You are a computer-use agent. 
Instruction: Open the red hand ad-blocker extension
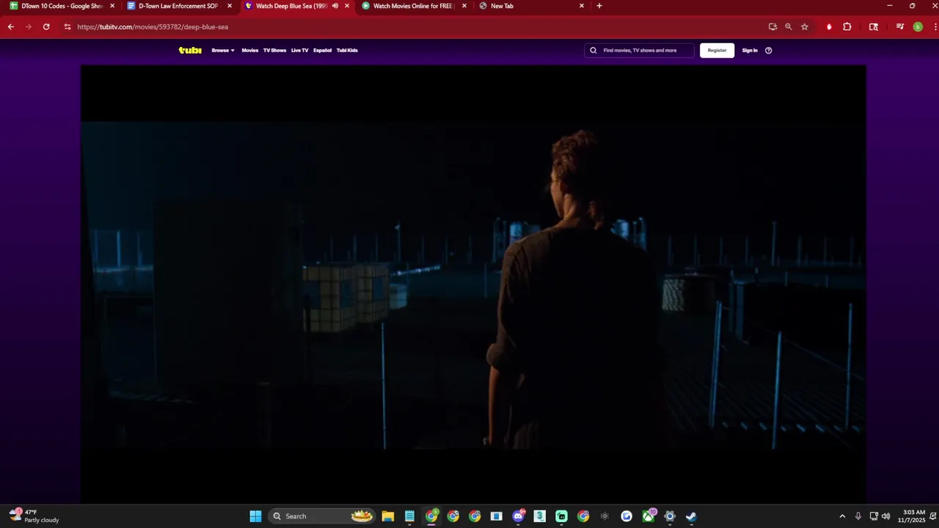(829, 26)
